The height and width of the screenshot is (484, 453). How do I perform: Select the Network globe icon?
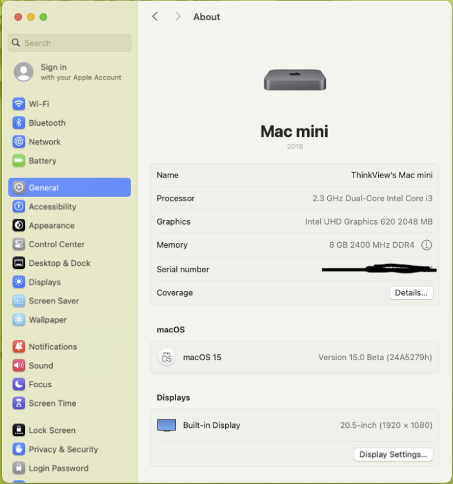[19, 142]
